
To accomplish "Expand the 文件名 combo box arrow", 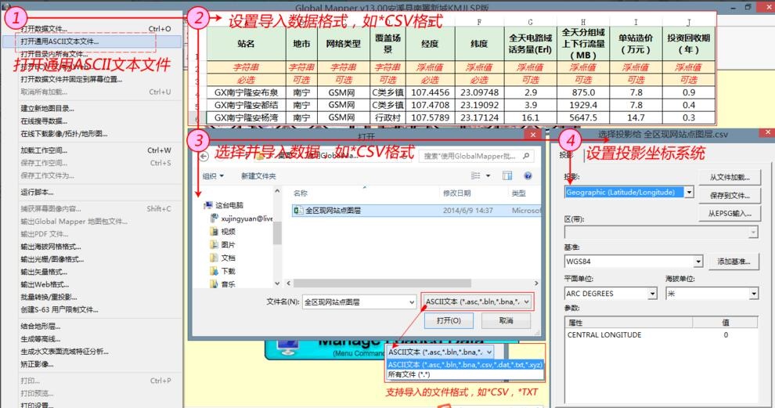I will pyautogui.click(x=411, y=302).
